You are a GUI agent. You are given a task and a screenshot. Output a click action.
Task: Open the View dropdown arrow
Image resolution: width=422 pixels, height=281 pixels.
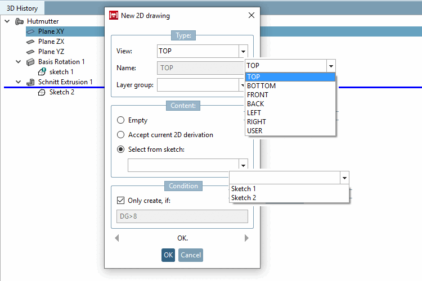coord(243,51)
